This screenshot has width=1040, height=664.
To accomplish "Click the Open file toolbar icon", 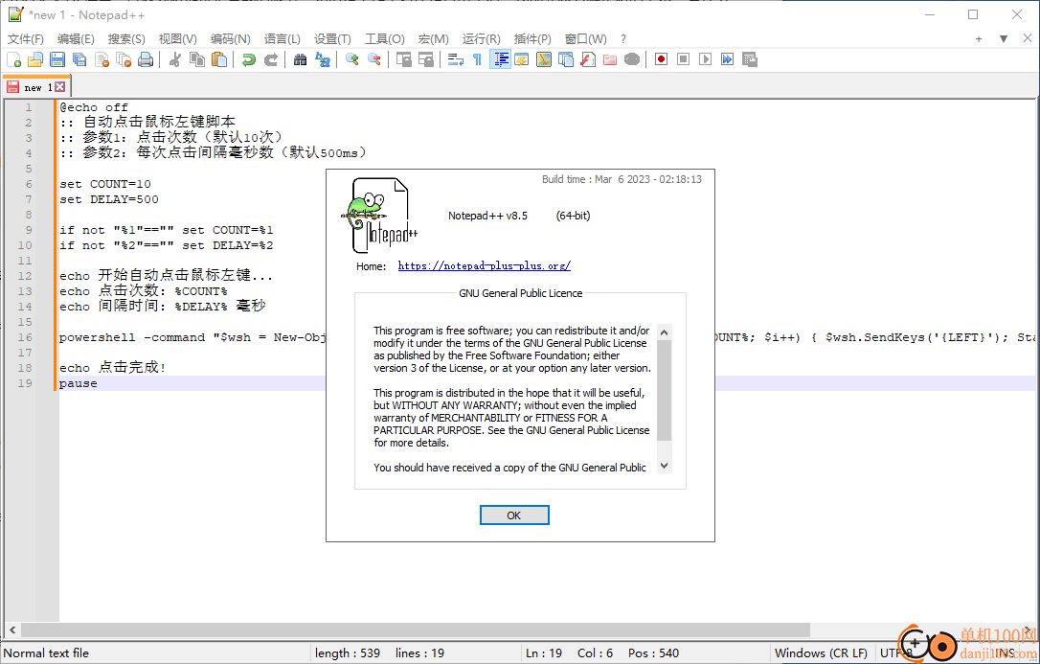I will click(35, 59).
